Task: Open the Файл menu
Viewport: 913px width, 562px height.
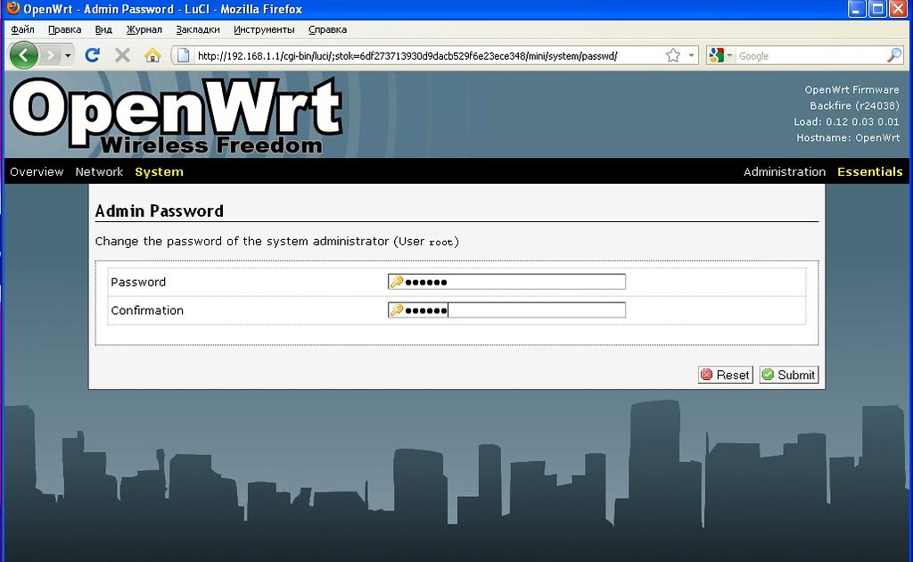Action: click(22, 29)
